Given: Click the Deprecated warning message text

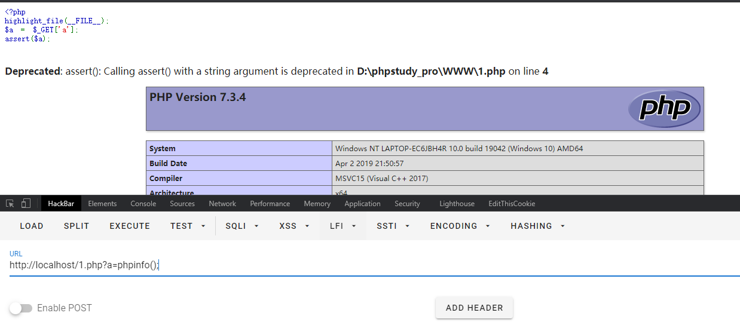Looking at the screenshot, I should point(277,72).
